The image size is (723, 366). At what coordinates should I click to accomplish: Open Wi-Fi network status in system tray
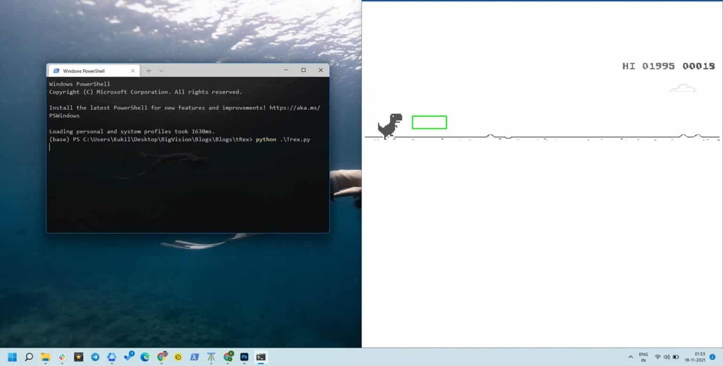(658, 357)
